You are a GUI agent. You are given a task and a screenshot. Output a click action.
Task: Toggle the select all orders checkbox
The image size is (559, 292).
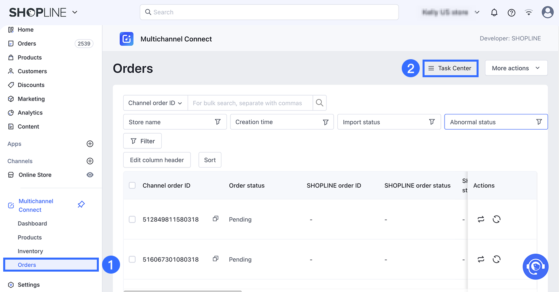[x=132, y=186]
